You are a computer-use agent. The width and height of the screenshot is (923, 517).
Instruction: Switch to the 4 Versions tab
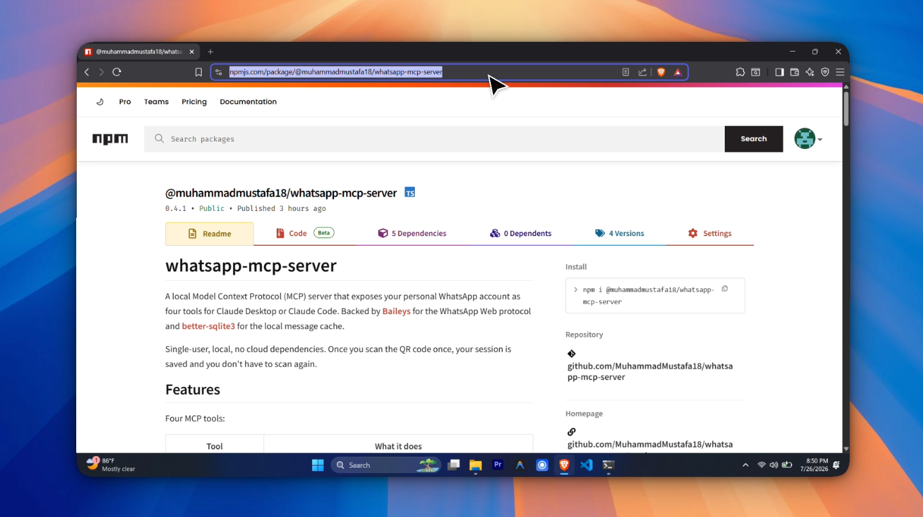click(x=619, y=233)
